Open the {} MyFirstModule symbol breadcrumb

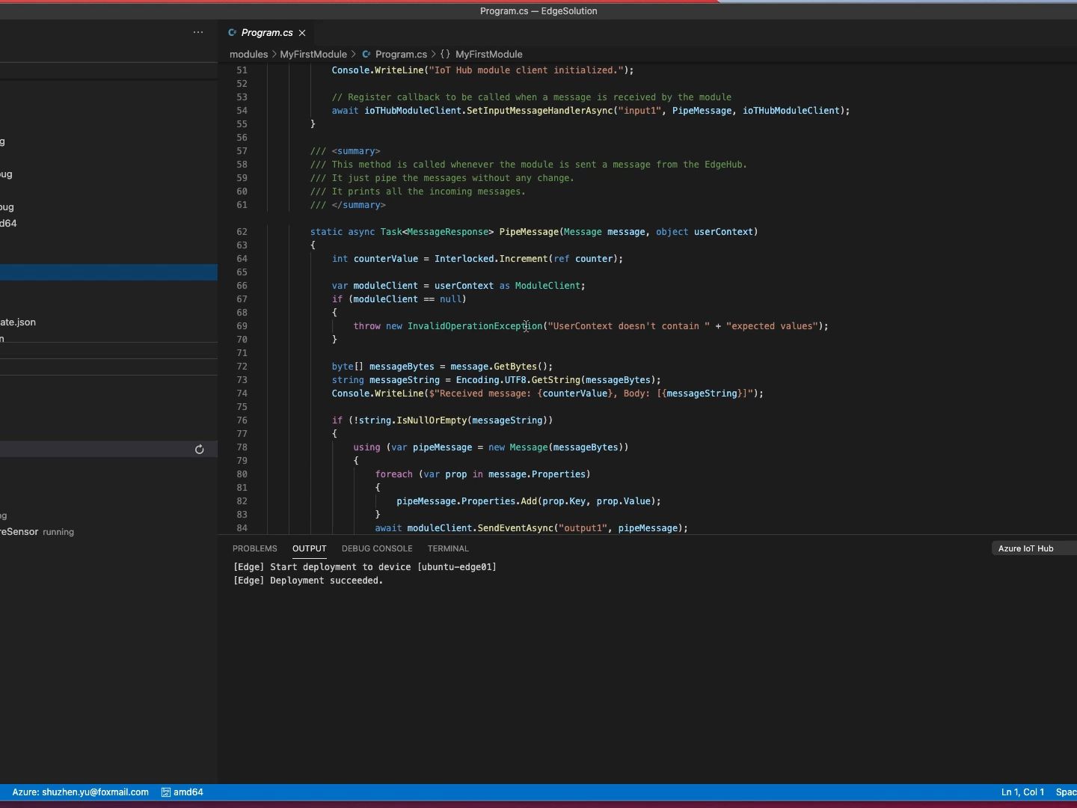coord(483,54)
